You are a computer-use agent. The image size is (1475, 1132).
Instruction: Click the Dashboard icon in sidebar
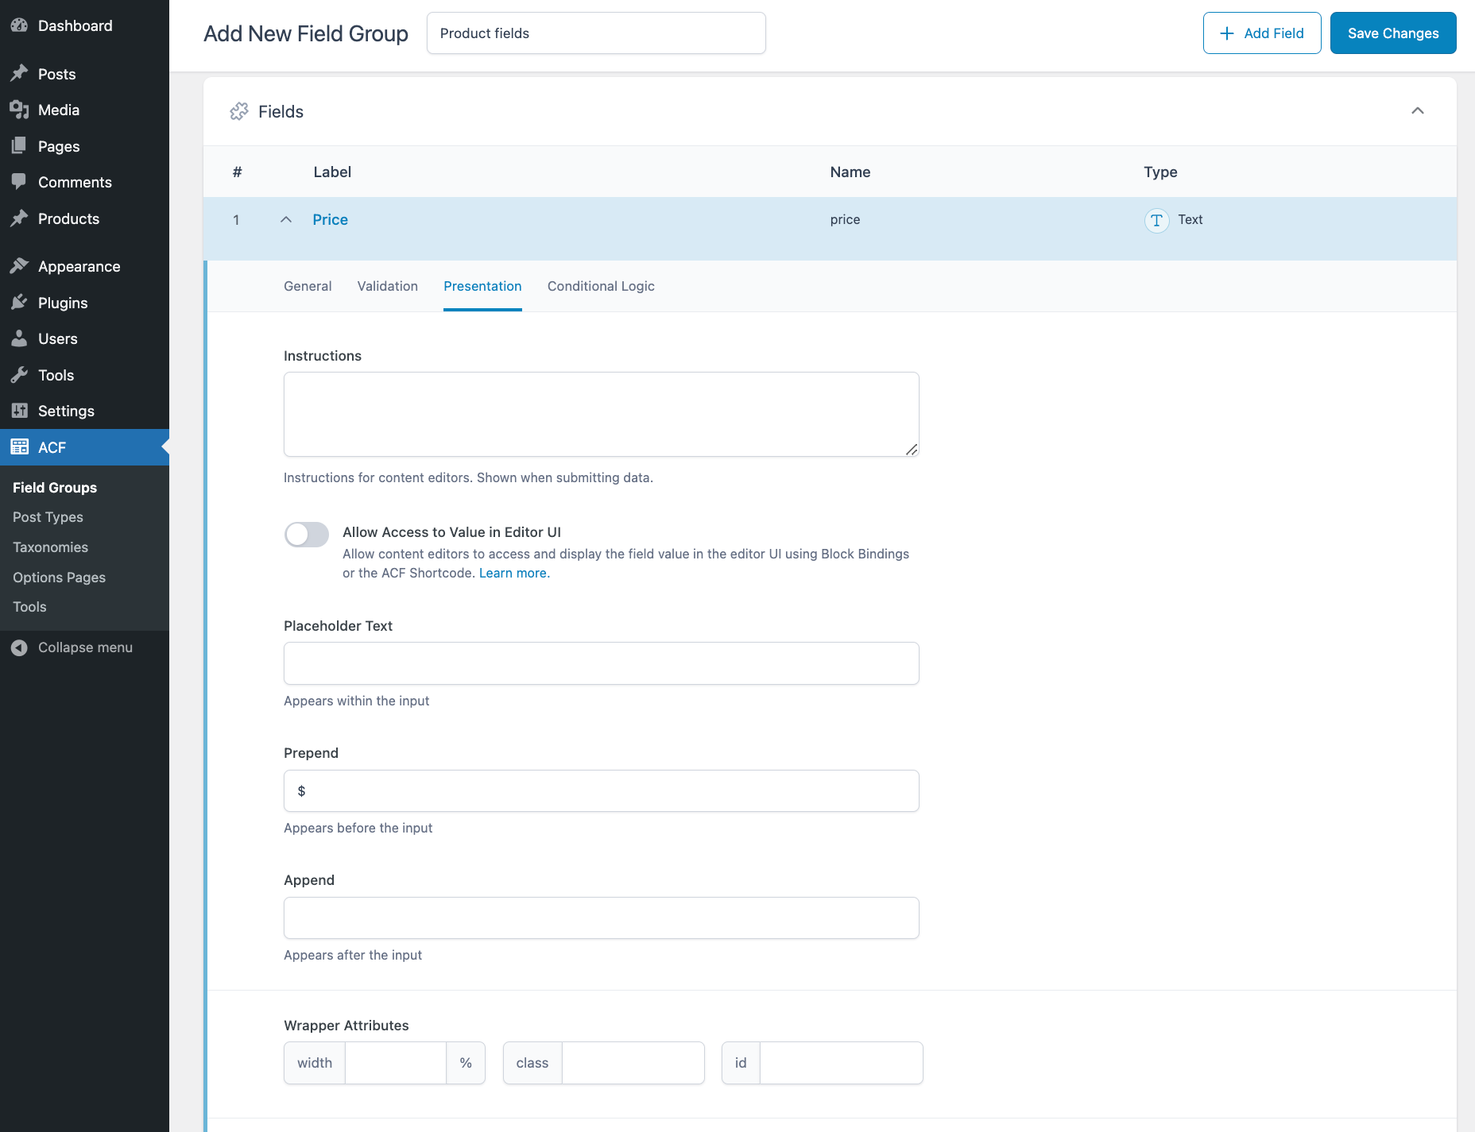19,25
